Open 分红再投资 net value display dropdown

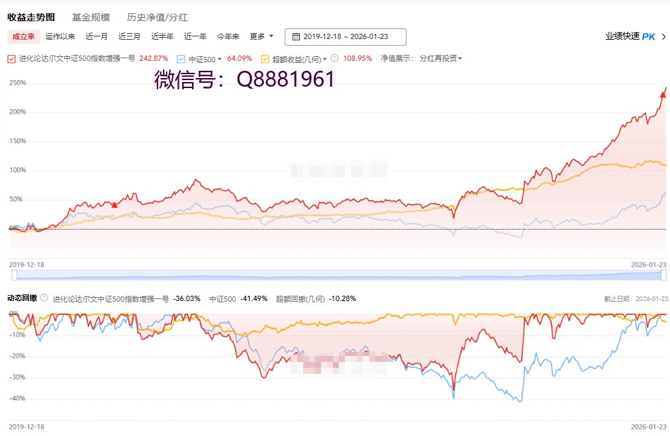coord(440,58)
